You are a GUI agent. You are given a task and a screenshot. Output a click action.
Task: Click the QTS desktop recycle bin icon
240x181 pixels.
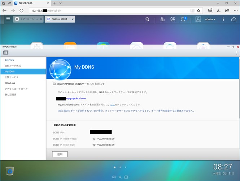(x=10, y=171)
